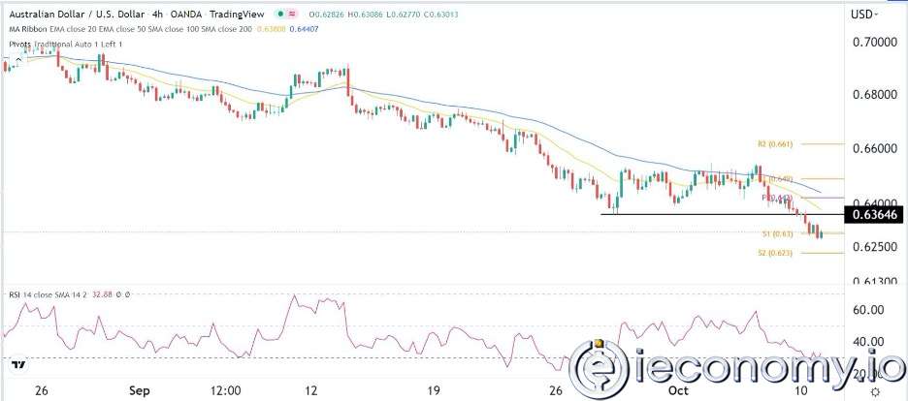Viewport: 908px width, 401px height.
Task: Click the TradingView logo at bottom-left
Action: pyautogui.click(x=17, y=365)
